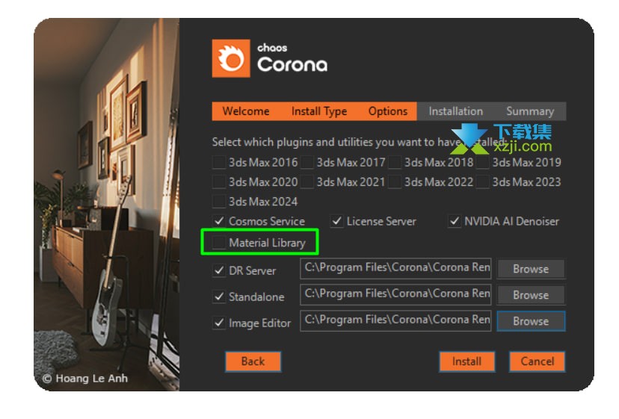Enable the 3ds Max 2021 checkbox

pos(307,182)
